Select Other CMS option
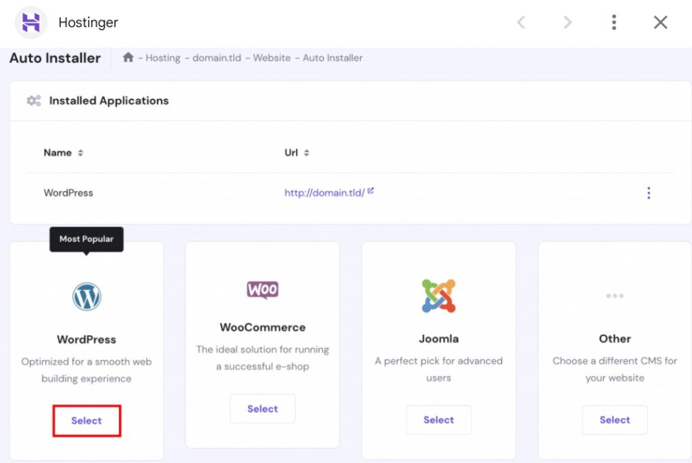This screenshot has width=692, height=463. pos(615,420)
